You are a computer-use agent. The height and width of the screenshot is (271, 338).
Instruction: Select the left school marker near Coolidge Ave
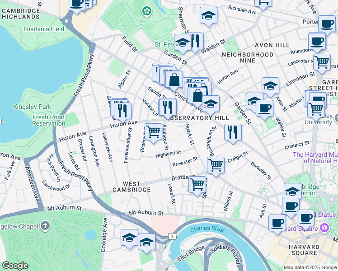tap(129, 238)
